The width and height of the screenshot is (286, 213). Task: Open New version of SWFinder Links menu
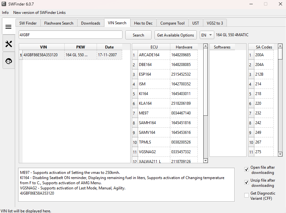[x=39, y=13]
